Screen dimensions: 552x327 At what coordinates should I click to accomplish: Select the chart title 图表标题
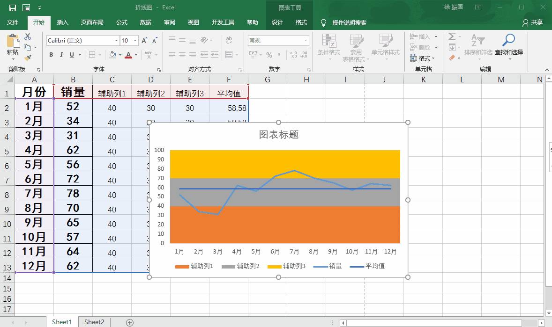tap(279, 135)
